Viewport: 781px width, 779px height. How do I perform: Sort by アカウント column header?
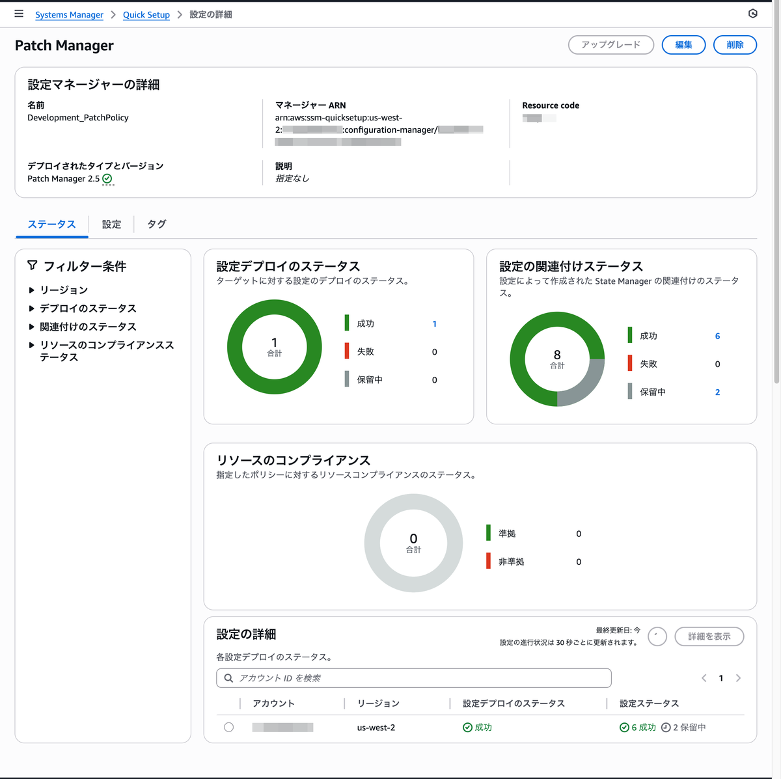point(274,704)
